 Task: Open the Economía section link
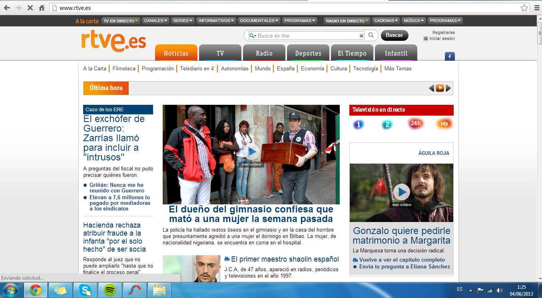[x=313, y=68]
